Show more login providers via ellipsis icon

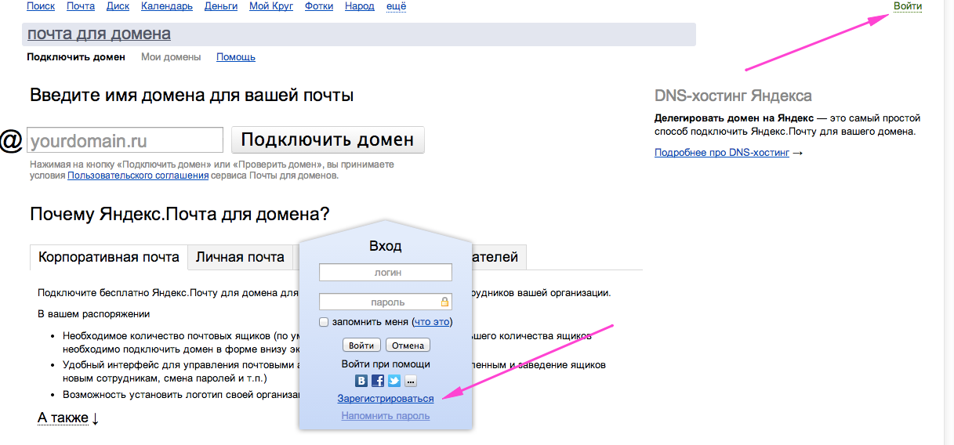tap(411, 382)
